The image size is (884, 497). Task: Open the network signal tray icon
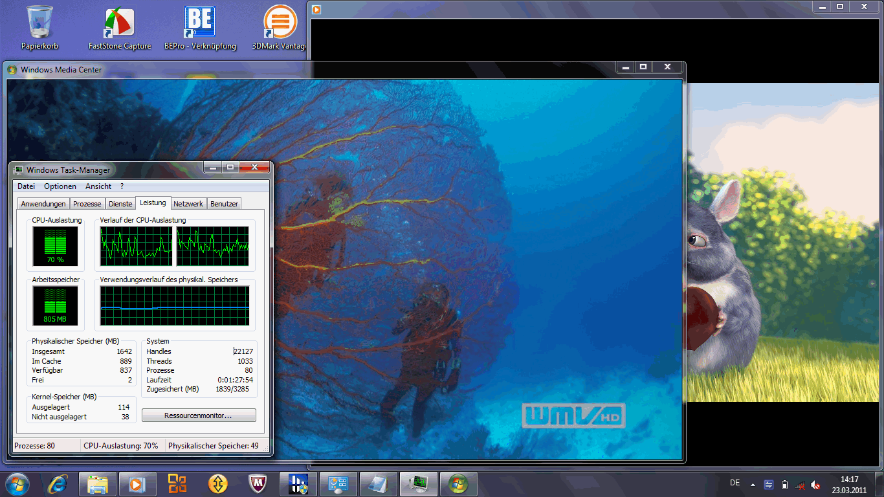[x=800, y=485]
